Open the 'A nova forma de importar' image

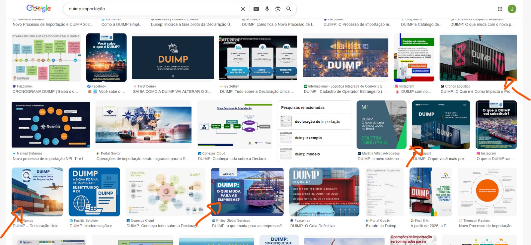[x=94, y=192]
